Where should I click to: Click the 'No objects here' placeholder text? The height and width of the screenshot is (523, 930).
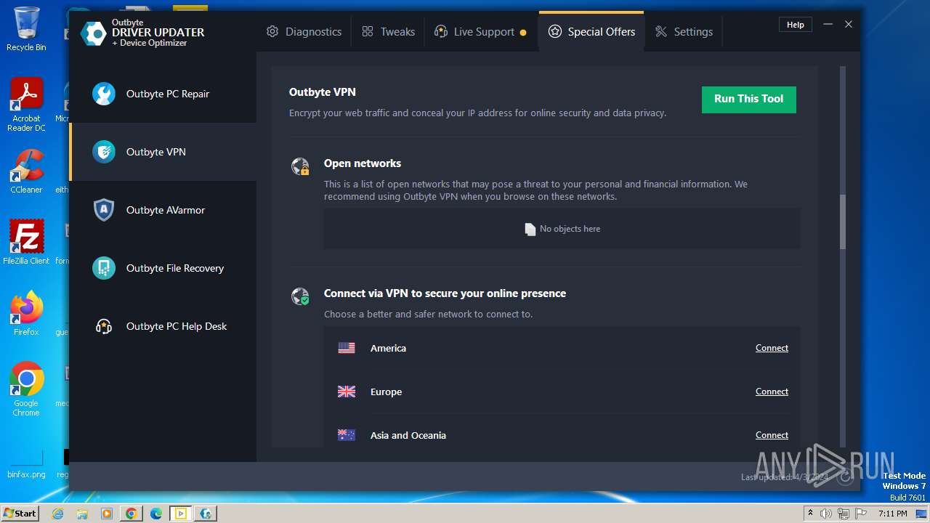[570, 229]
